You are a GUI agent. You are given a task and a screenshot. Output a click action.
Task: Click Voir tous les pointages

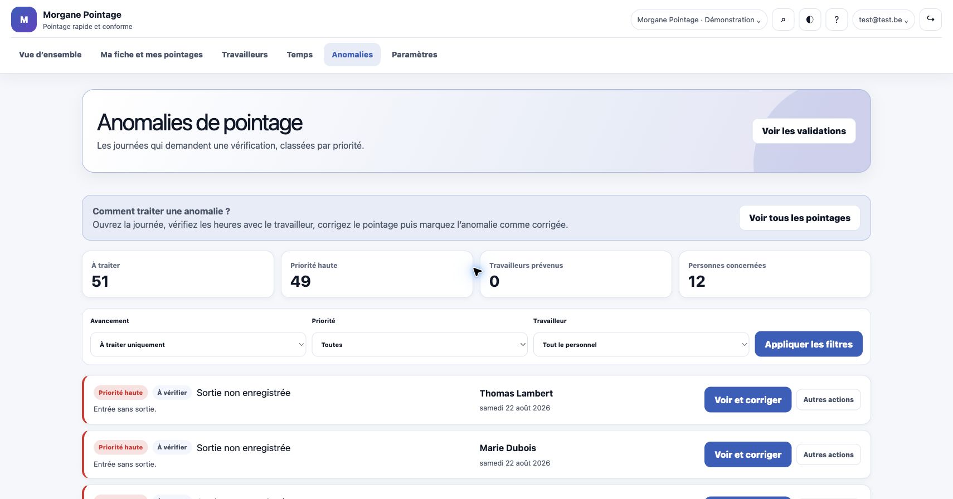pos(800,218)
